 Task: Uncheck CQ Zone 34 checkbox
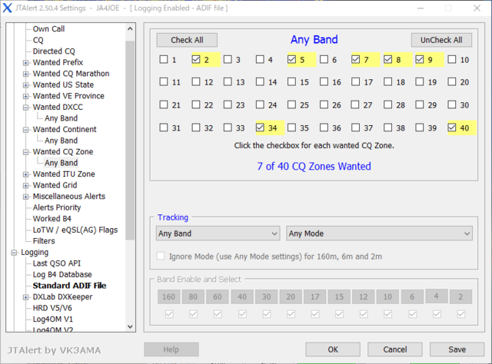pyautogui.click(x=260, y=127)
